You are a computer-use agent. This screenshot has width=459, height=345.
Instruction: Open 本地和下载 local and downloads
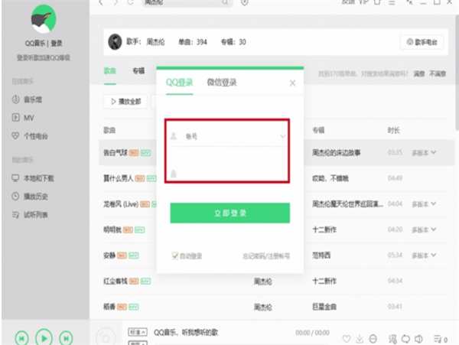32,178
